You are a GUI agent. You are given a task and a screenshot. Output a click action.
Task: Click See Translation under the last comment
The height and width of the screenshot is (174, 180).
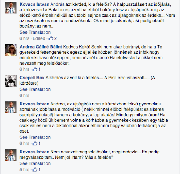click(35, 163)
